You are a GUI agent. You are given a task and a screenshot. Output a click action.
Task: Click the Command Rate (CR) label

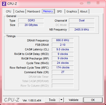(37, 72)
